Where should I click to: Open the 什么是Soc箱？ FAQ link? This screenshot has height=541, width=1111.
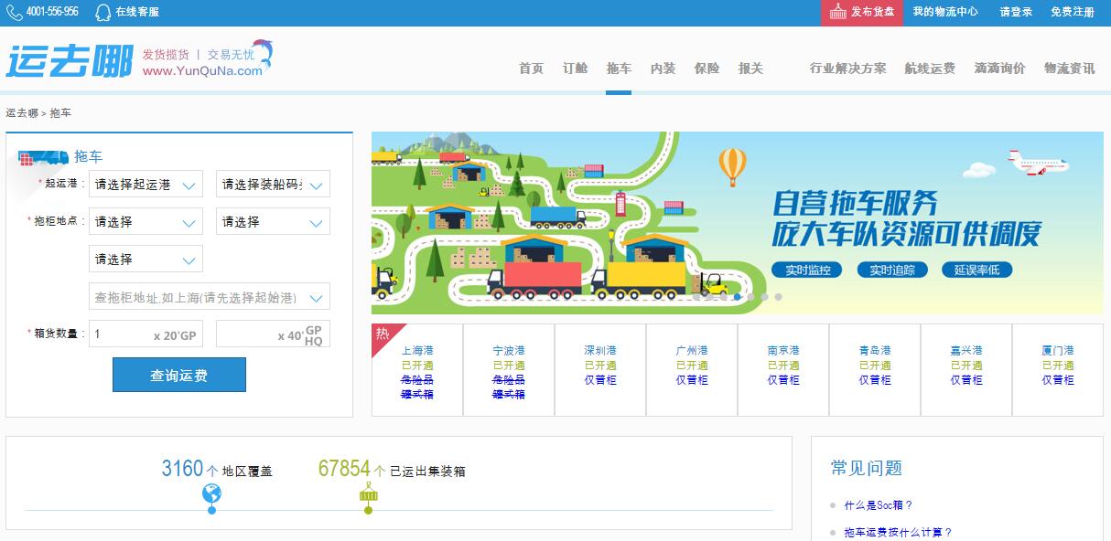pyautogui.click(x=878, y=505)
